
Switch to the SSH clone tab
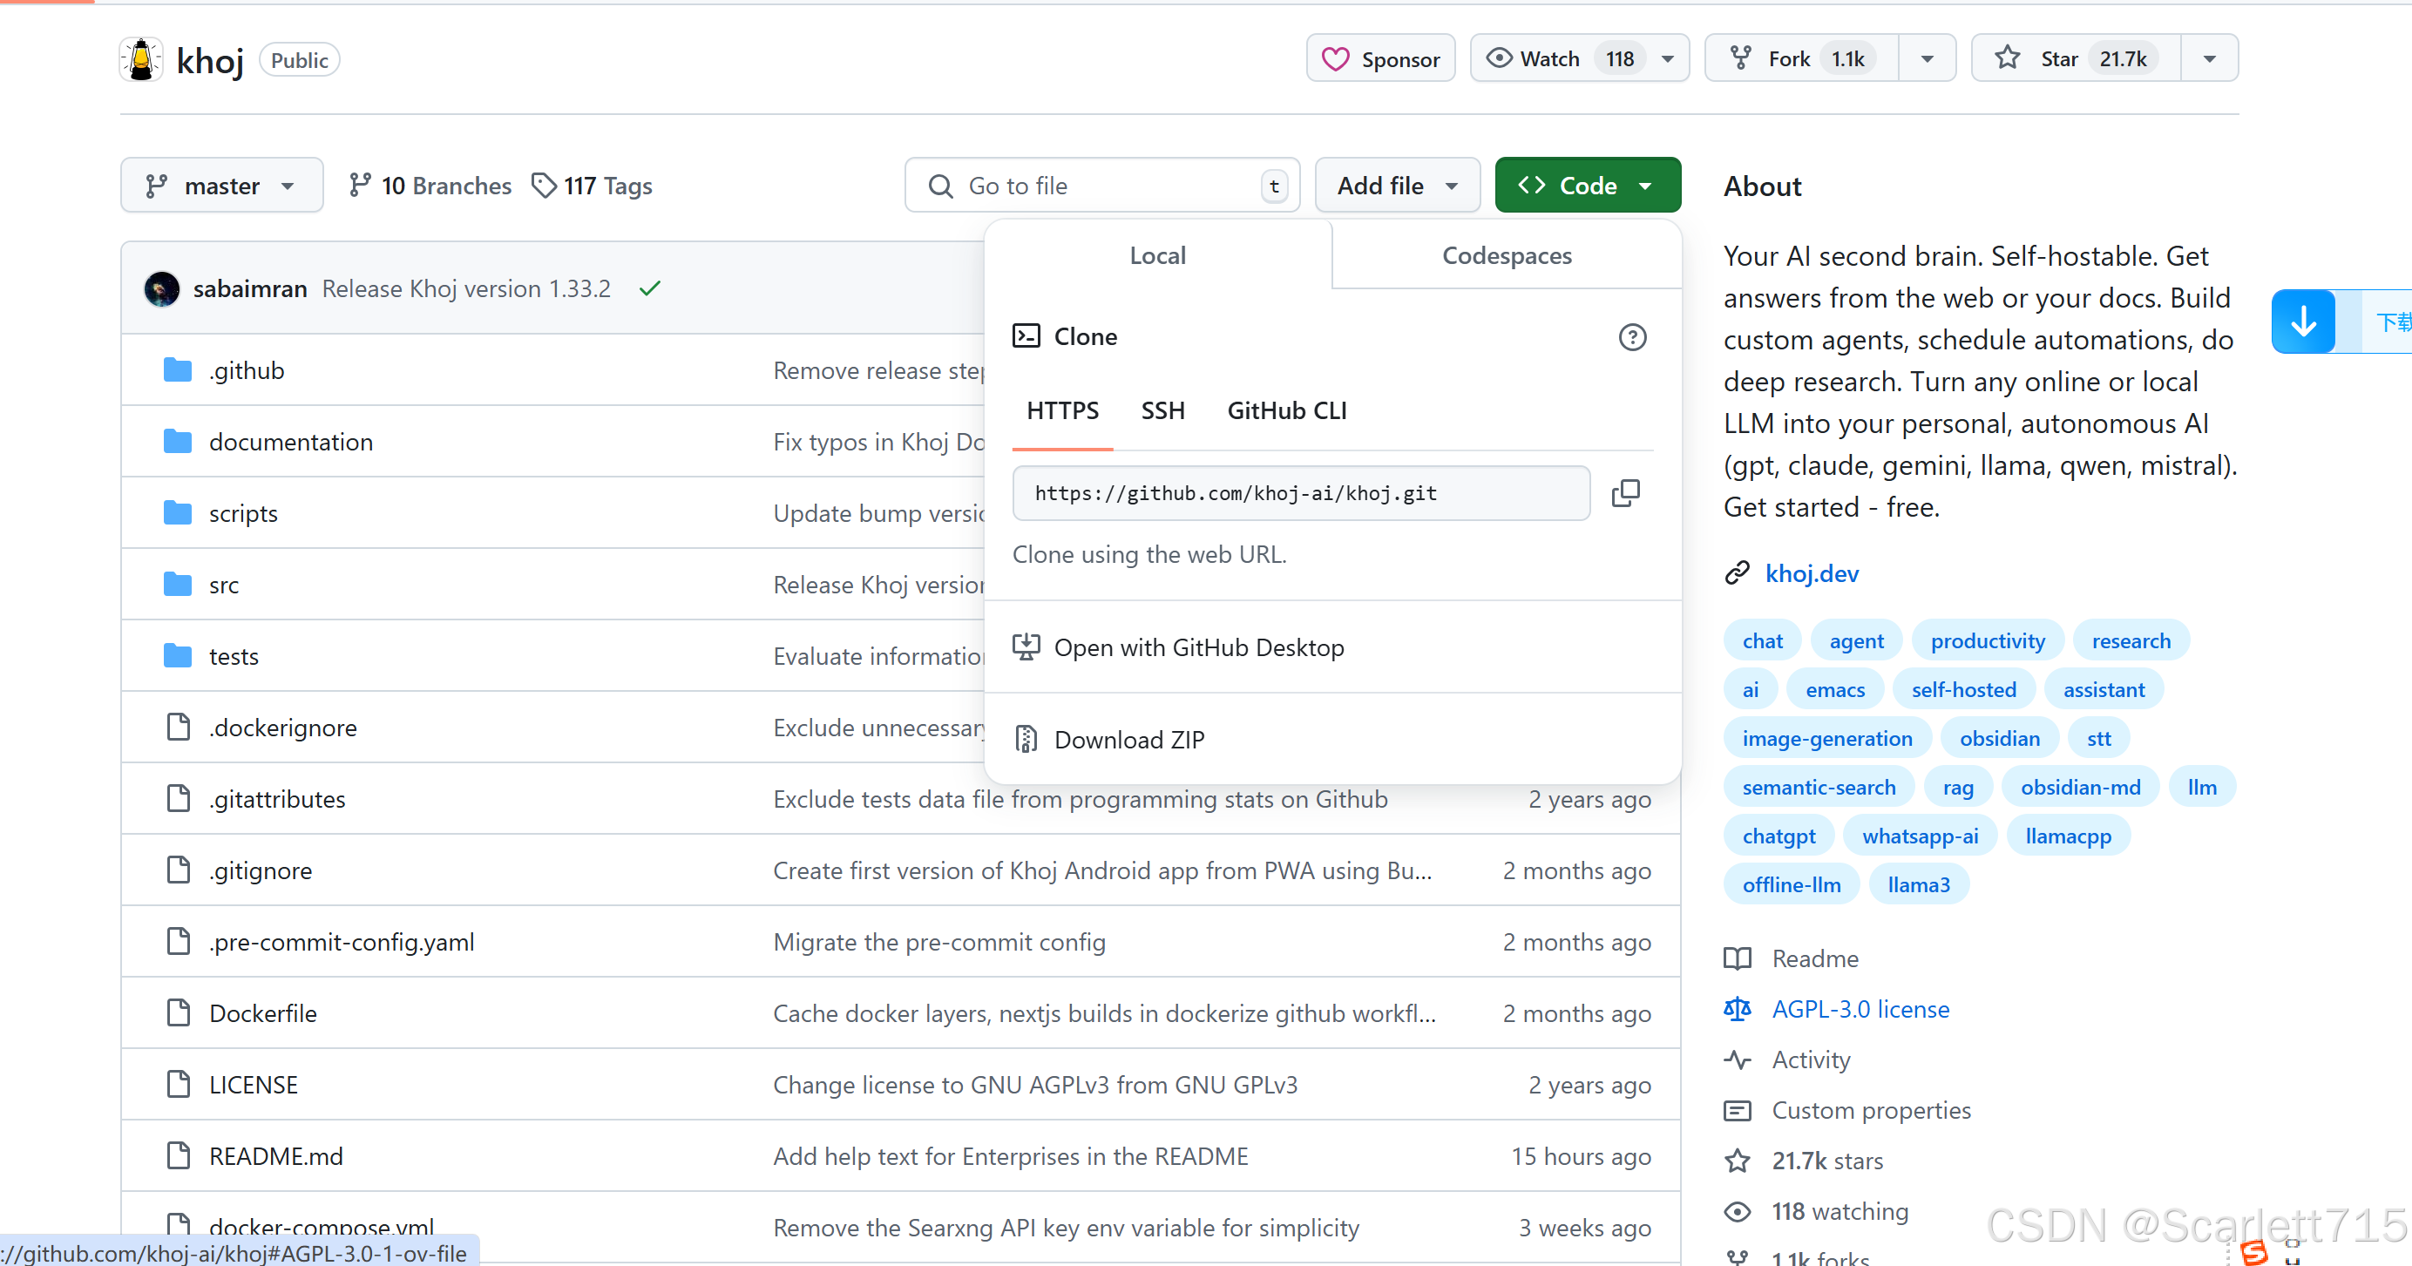click(x=1162, y=410)
